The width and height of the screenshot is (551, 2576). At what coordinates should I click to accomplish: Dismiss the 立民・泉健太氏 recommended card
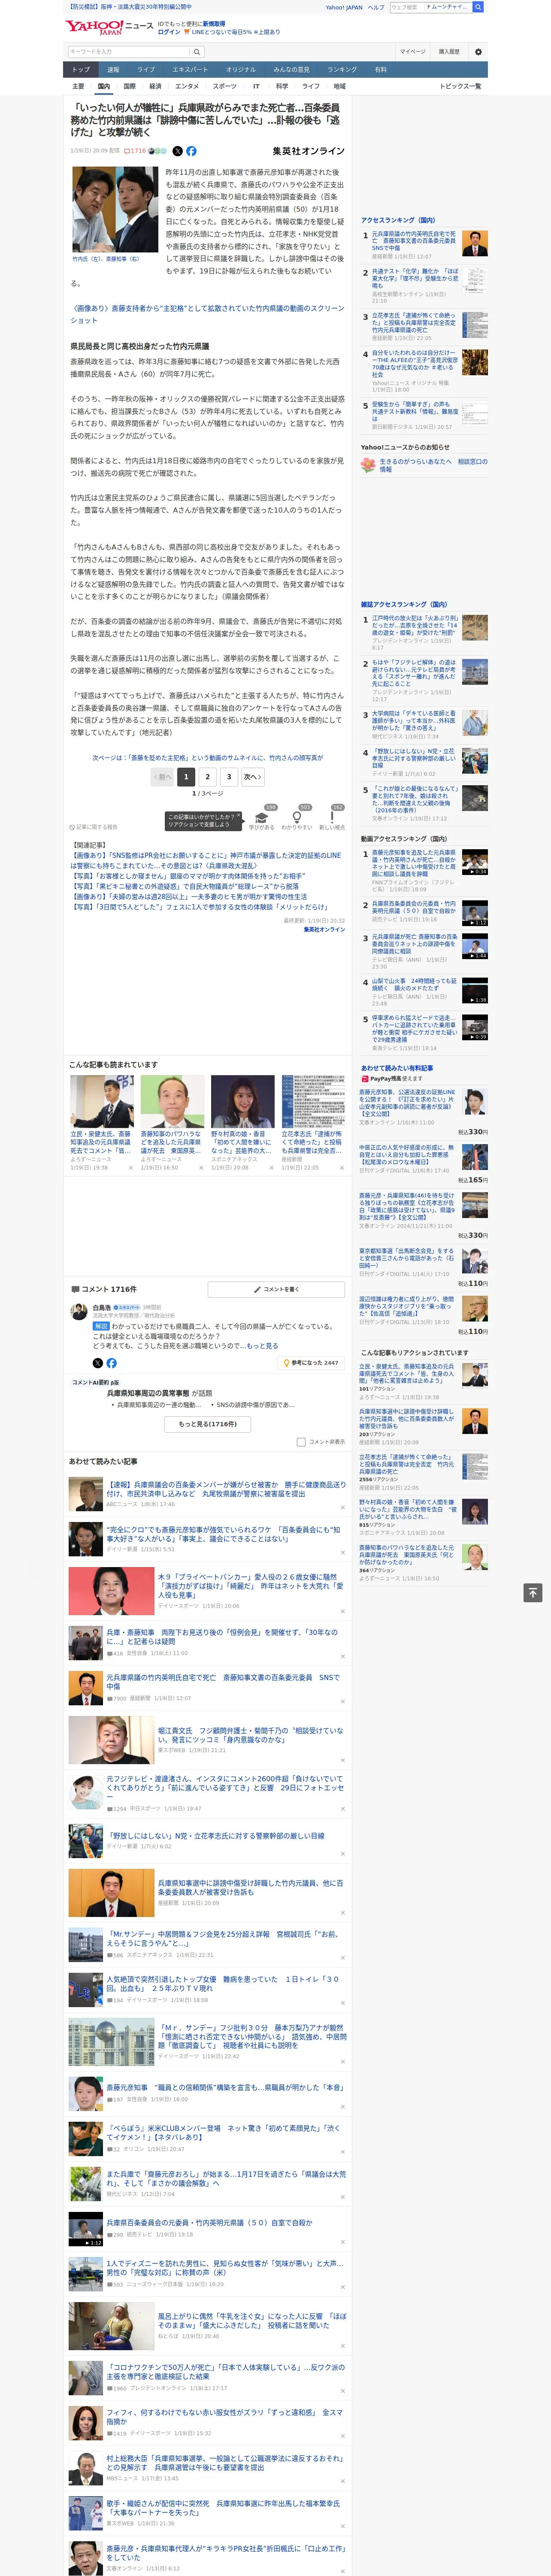pos(131,1168)
